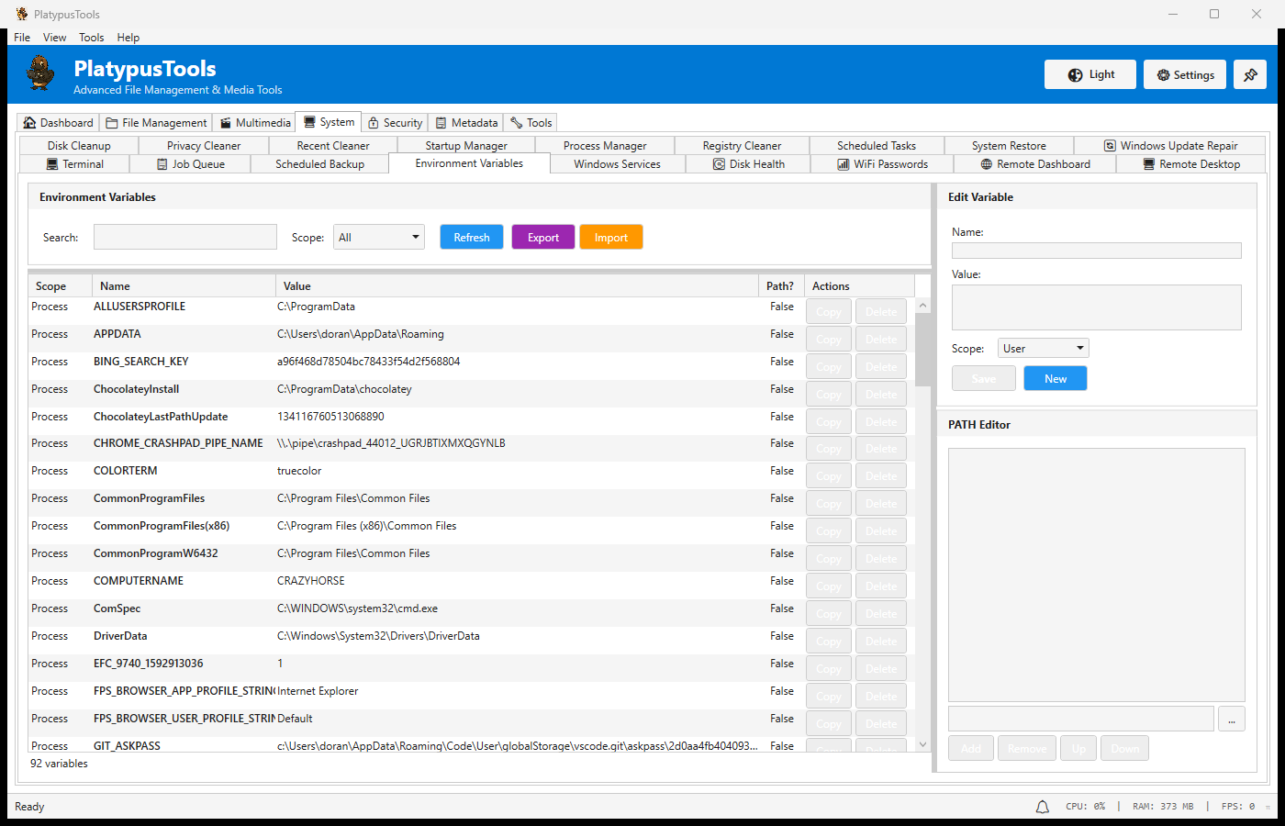Open the Disk Health tab
The height and width of the screenshot is (826, 1285).
748,164
